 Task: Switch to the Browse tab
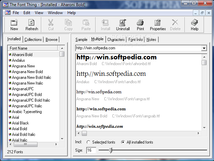(51, 40)
